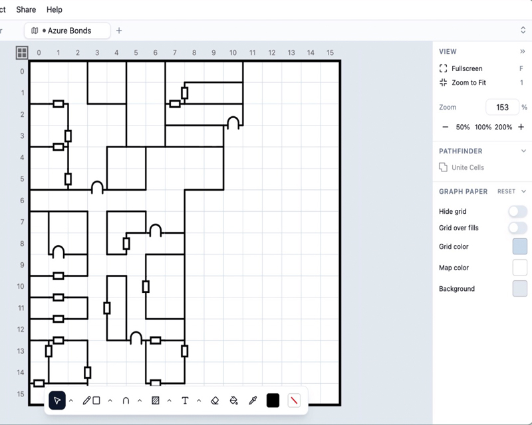The height and width of the screenshot is (425, 532).
Task: Select the eyedropper tool
Action: coord(253,400)
